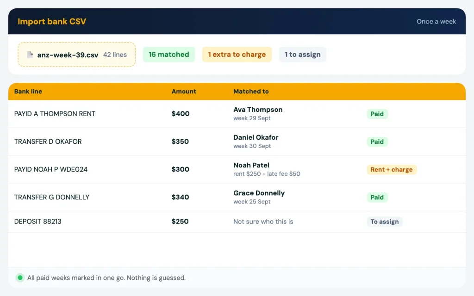
Task: Click the $300 amount cell
Action: coord(181,169)
